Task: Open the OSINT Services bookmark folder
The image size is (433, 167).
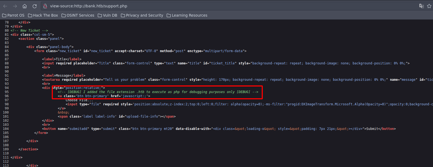Action: pos(78,15)
